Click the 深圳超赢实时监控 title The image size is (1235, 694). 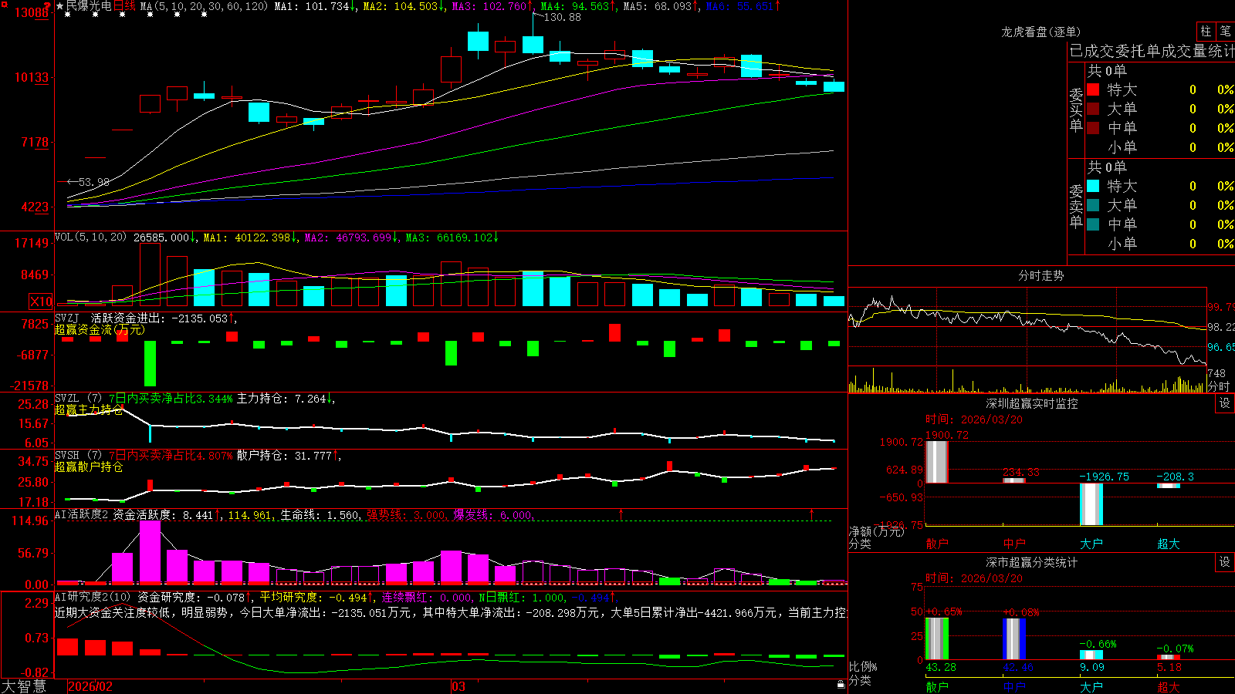[1032, 403]
